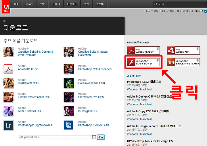Click the Get Adobe Reader badge
This screenshot has width=207, height=146.
pos(143,50)
